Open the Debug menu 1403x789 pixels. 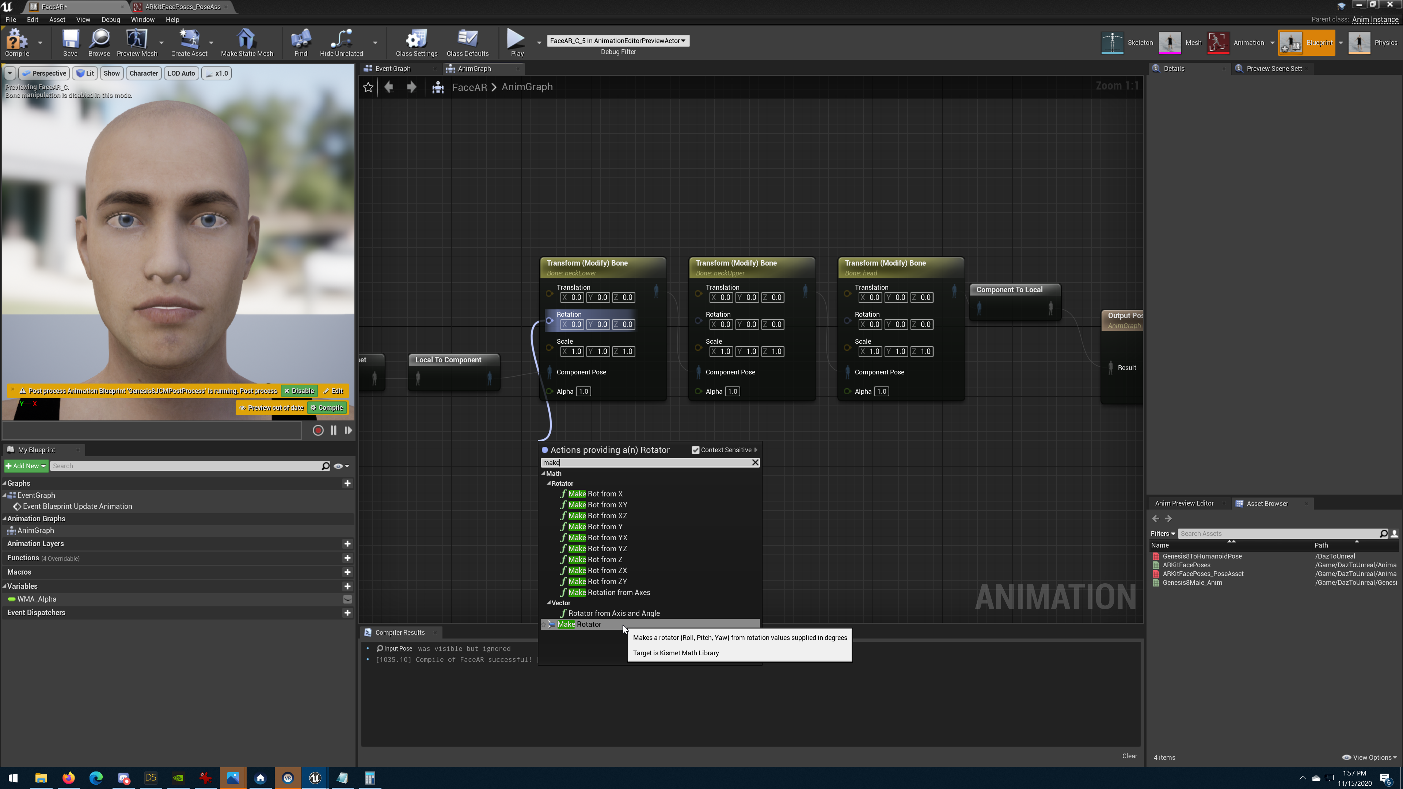tap(111, 20)
